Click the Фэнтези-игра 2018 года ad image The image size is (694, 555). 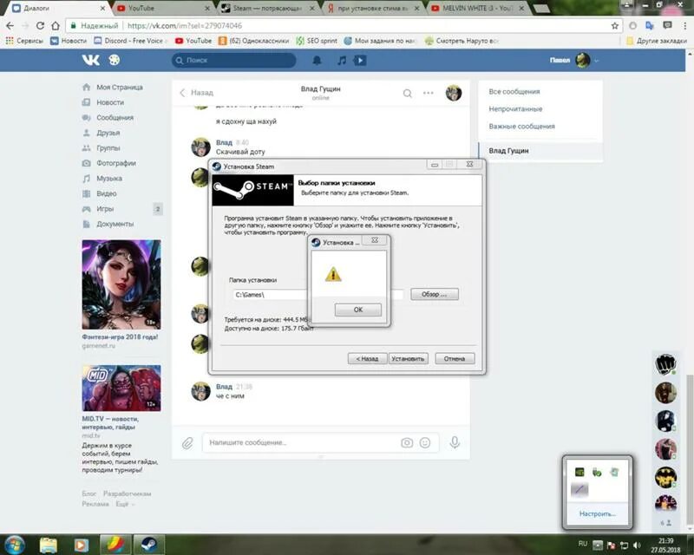click(121, 284)
